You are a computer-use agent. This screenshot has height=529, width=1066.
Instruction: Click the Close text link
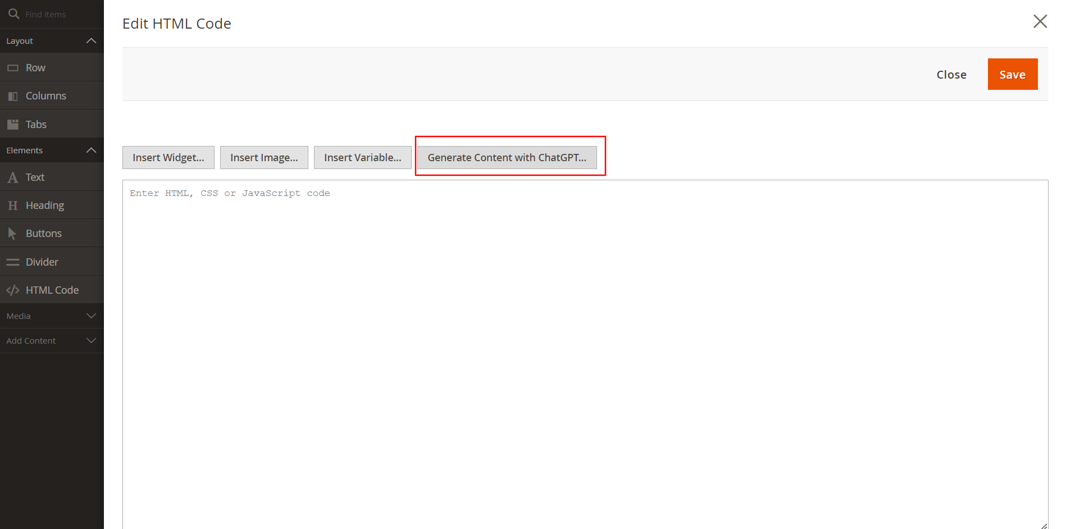coord(951,75)
